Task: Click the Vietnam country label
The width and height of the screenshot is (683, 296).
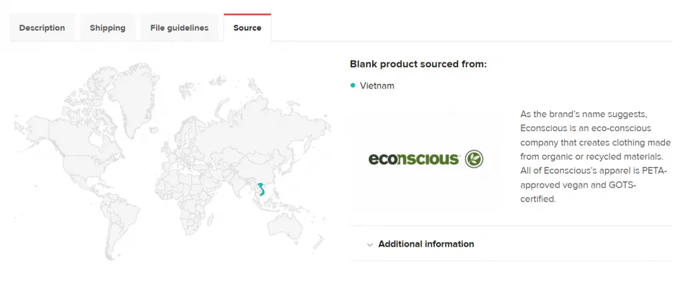Action: coord(377,86)
